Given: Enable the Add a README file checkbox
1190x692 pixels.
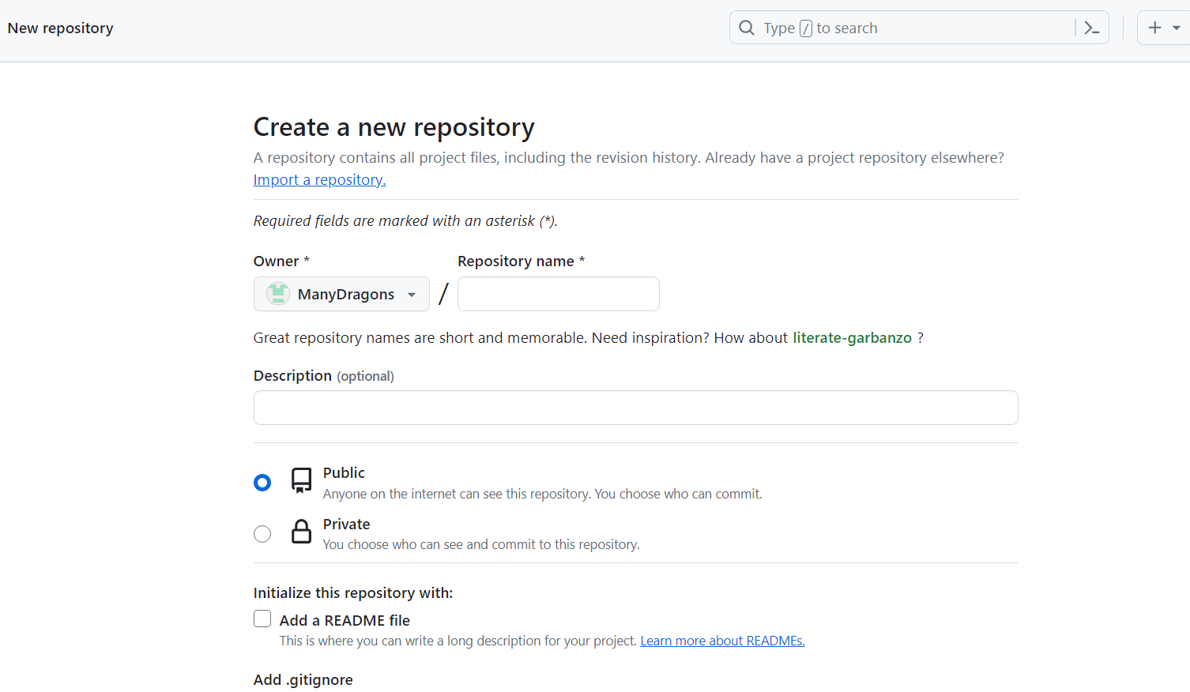Looking at the screenshot, I should [x=262, y=619].
